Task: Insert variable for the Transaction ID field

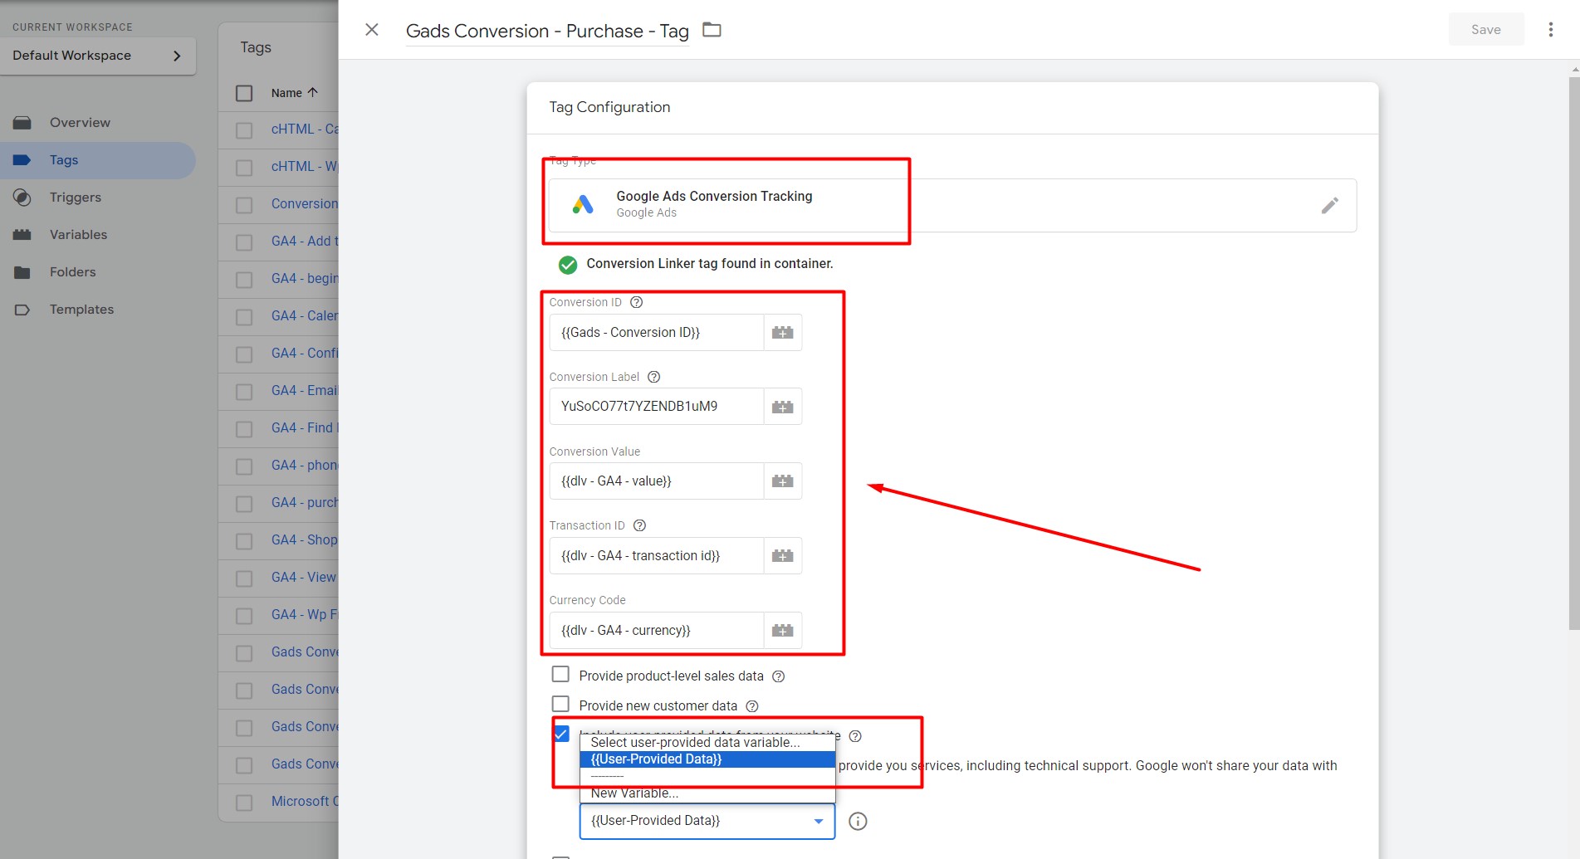Action: [x=782, y=555]
